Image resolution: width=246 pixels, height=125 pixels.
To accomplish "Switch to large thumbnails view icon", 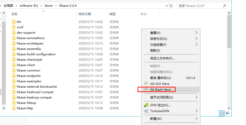I will tap(227, 113).
